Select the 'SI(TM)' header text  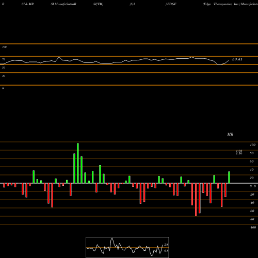click(x=98, y=4)
